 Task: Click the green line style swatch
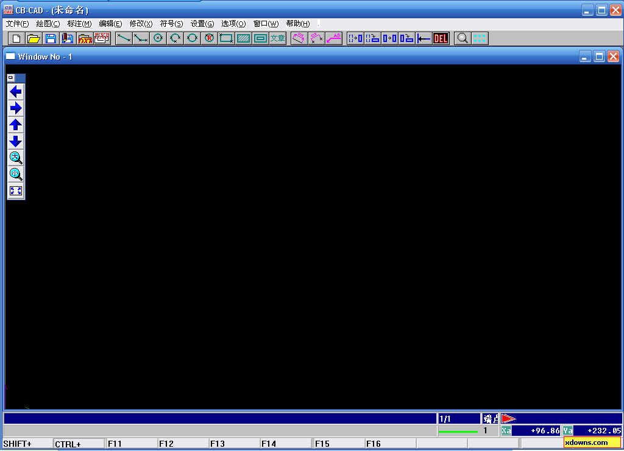(x=458, y=431)
